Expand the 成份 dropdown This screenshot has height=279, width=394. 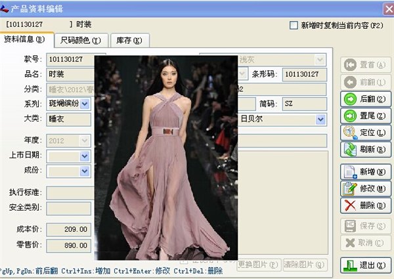(85, 171)
